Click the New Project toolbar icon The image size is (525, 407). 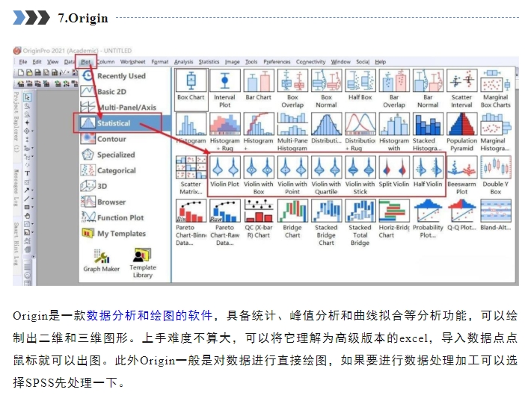point(21,72)
